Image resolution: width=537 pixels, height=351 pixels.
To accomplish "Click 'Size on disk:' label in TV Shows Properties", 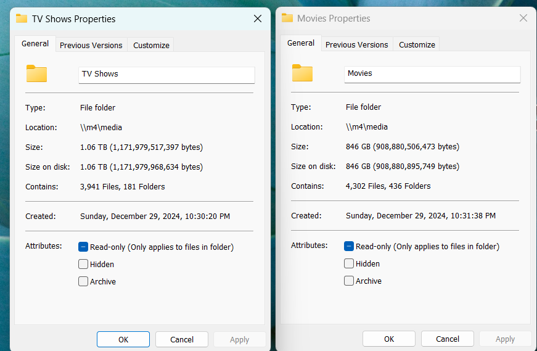I will [47, 167].
